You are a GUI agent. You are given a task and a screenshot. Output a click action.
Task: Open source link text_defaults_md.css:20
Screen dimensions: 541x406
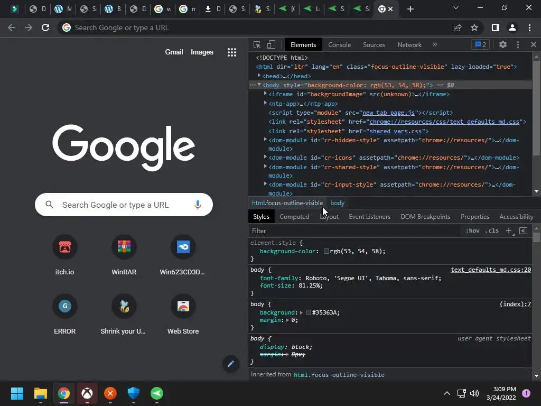[x=491, y=270]
